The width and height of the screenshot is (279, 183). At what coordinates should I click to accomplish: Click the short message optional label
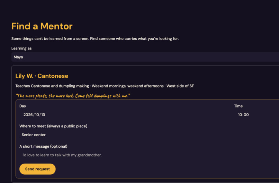point(43,146)
